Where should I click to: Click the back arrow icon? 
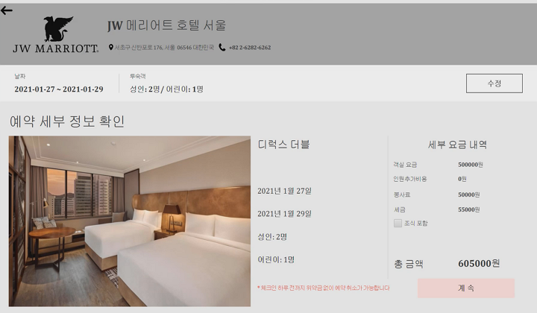[x=7, y=10]
